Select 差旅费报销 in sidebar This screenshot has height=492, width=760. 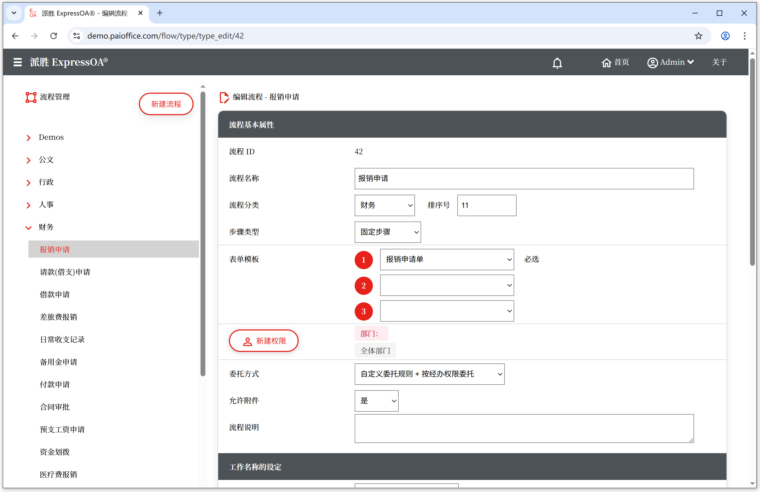(x=58, y=317)
